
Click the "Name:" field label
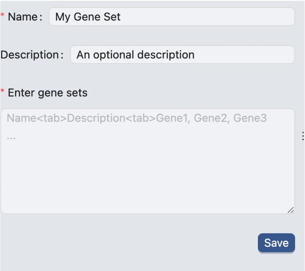[25, 17]
